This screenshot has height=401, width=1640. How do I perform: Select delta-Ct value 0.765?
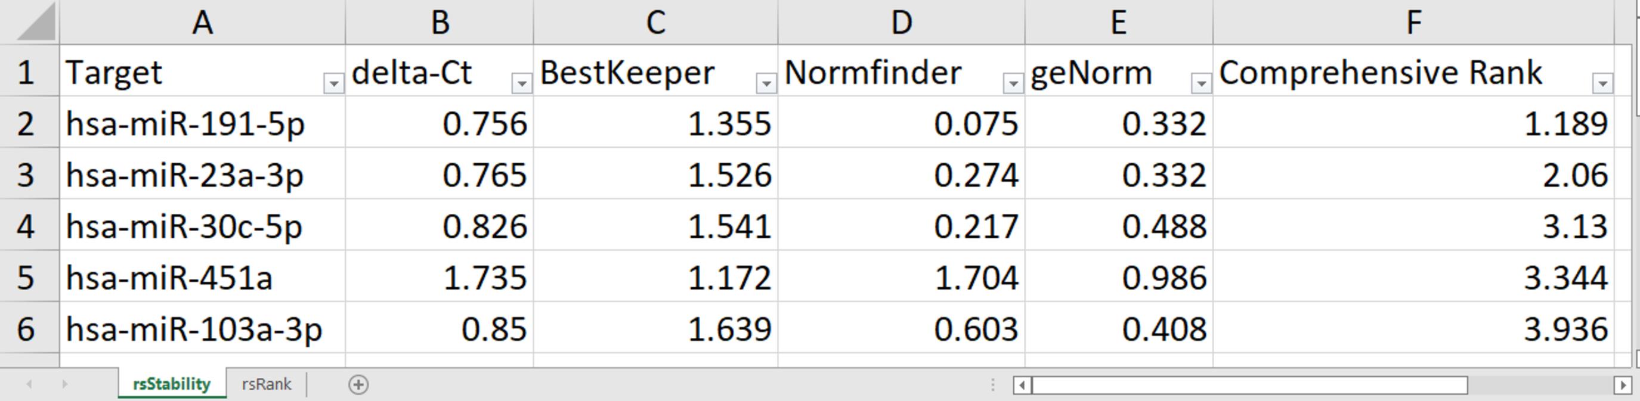coord(440,174)
